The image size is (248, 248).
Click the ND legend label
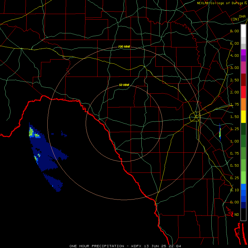coord(237,215)
